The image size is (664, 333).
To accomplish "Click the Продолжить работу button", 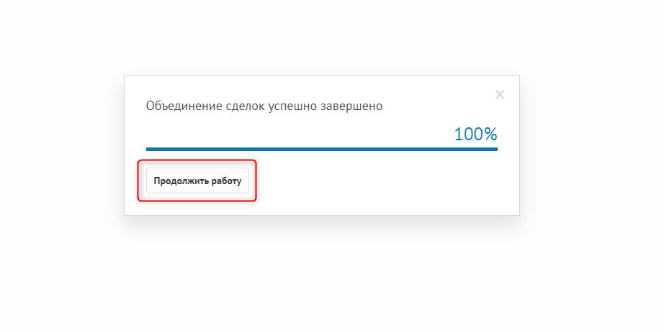I will (x=197, y=181).
